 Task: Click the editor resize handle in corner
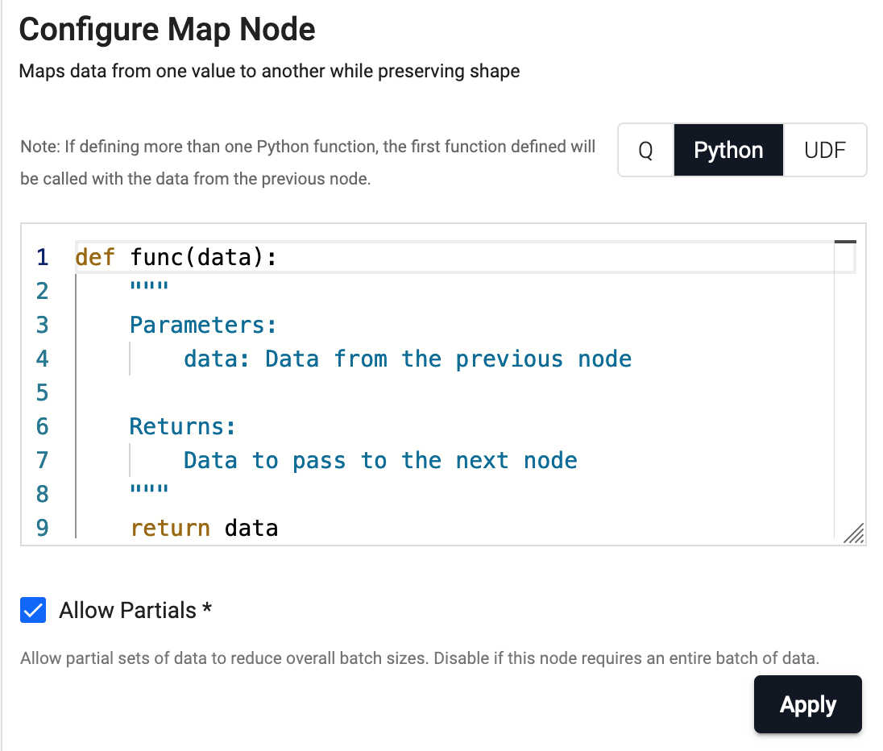point(853,533)
